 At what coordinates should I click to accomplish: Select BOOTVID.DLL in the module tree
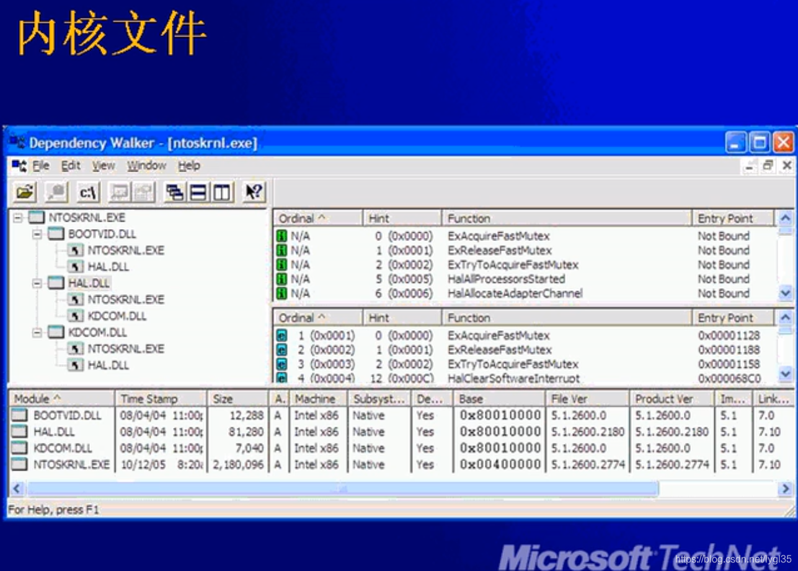[102, 234]
